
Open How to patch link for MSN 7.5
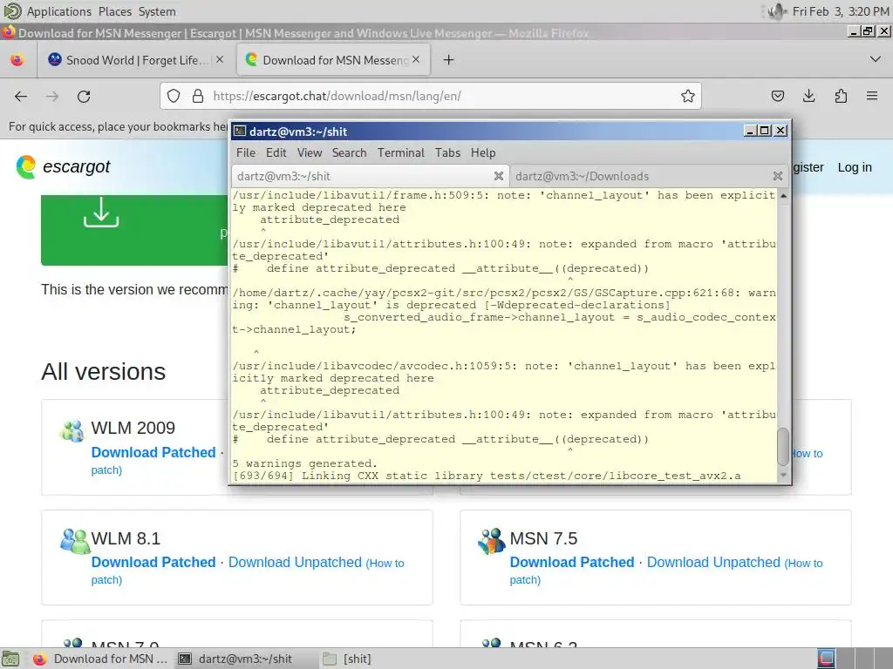(803, 564)
